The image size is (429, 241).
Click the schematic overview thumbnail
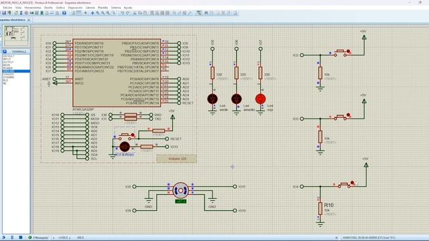[x=16, y=35]
